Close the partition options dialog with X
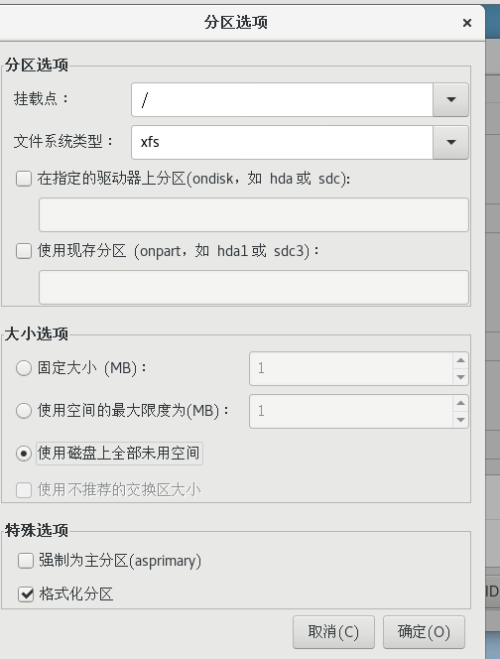500x659 pixels. click(x=467, y=23)
